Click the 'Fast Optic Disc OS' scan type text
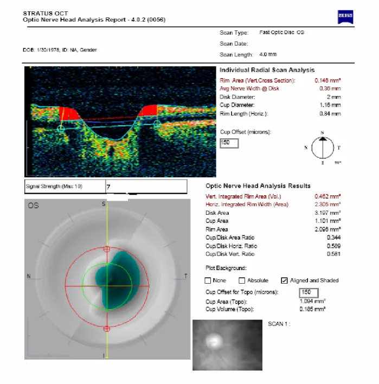 point(282,33)
